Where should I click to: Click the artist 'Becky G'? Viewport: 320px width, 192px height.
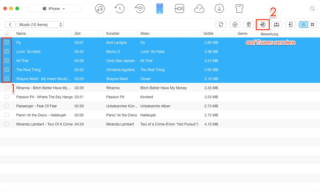113,51
